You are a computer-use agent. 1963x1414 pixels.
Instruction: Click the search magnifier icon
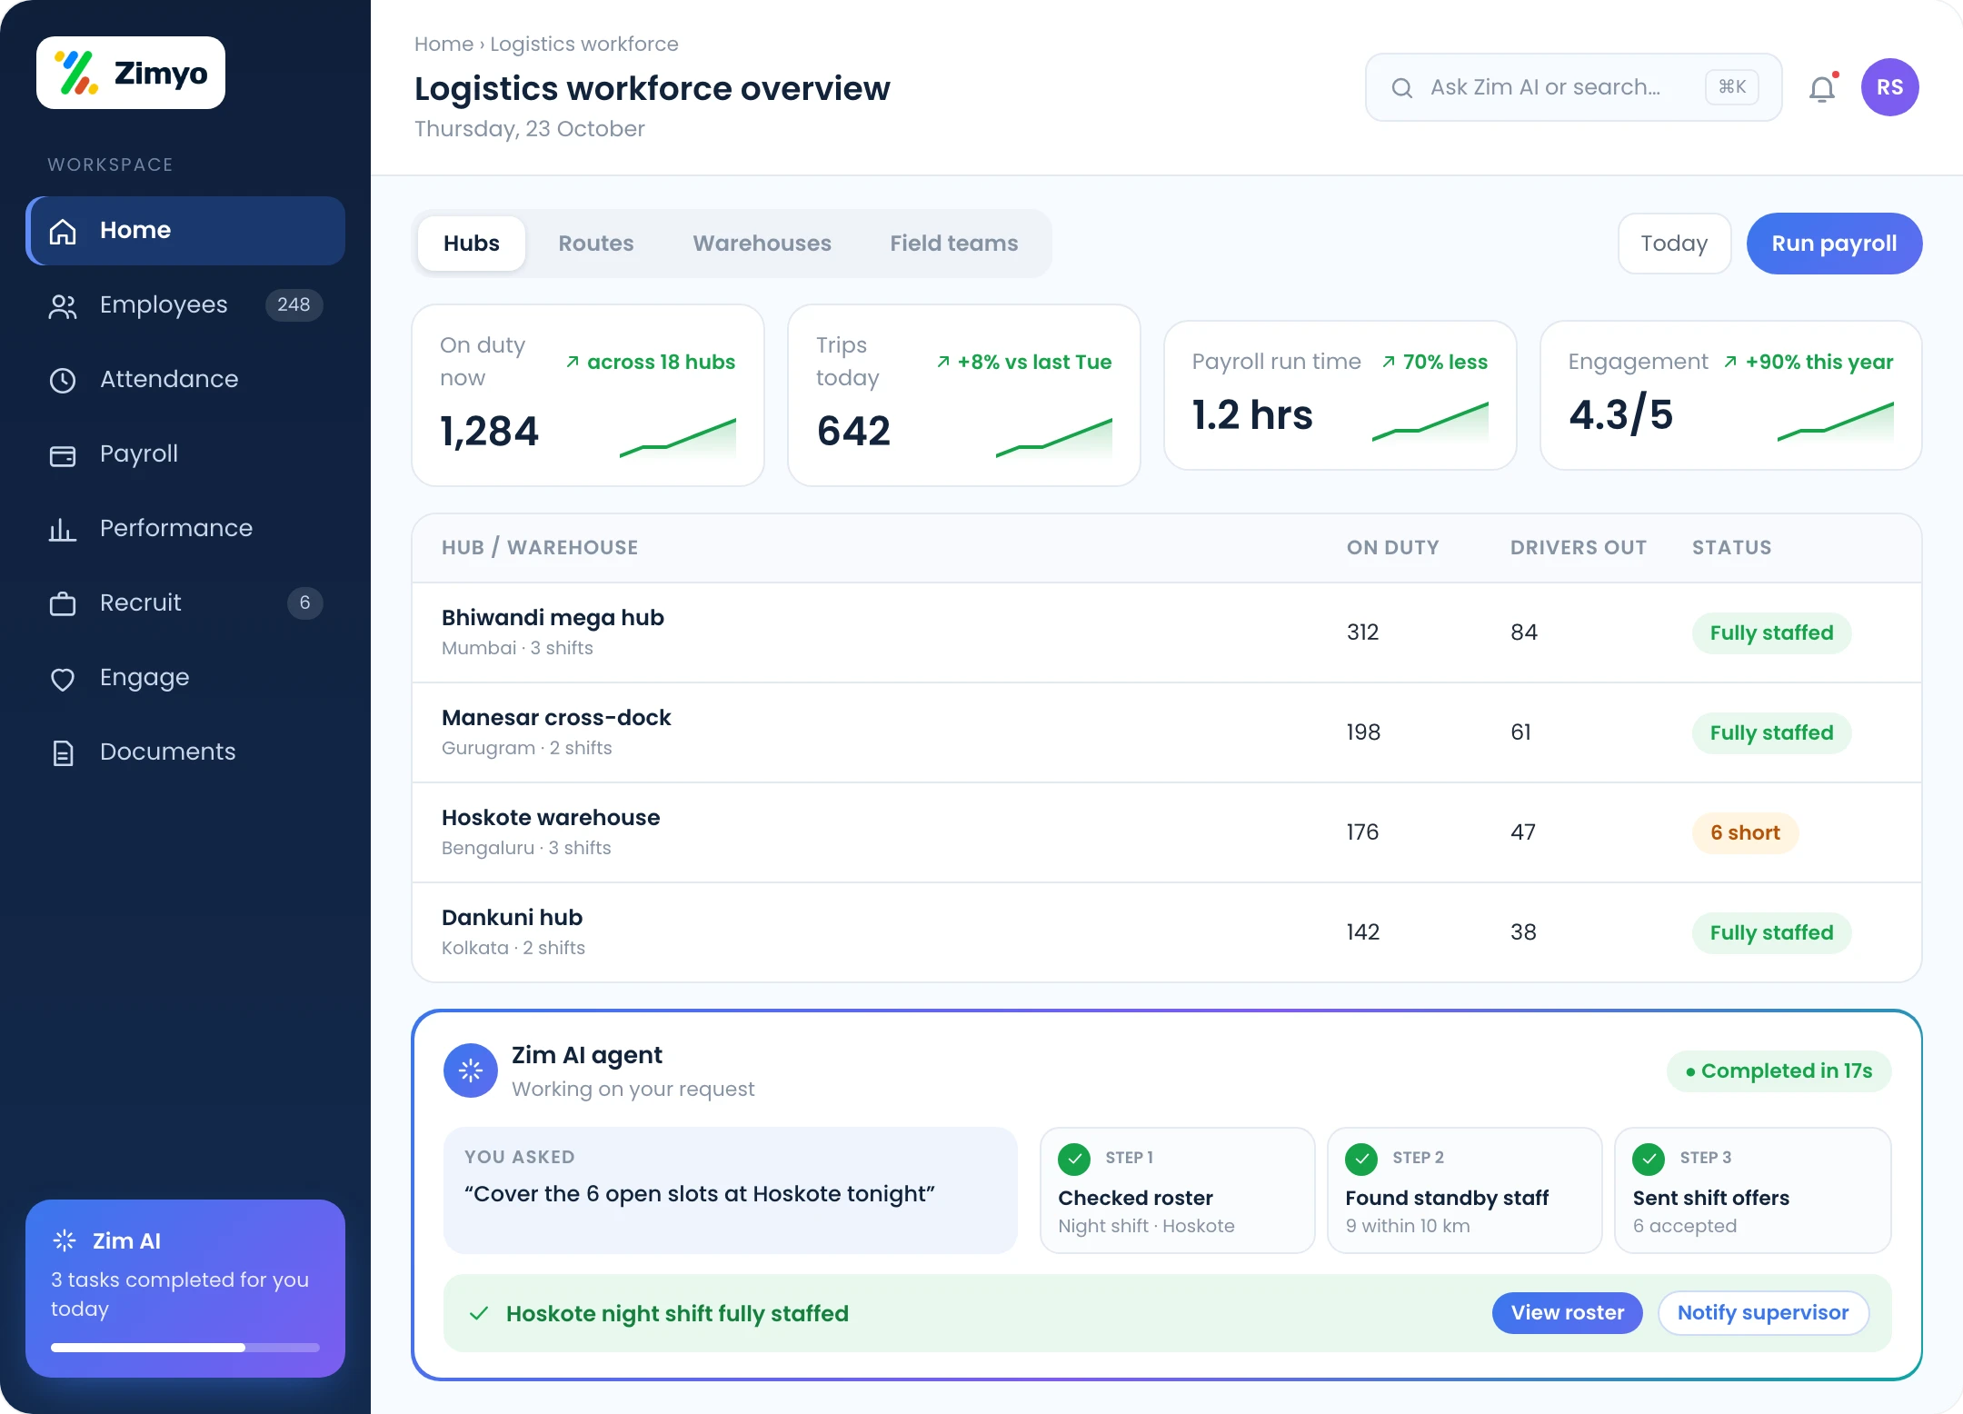(1402, 87)
